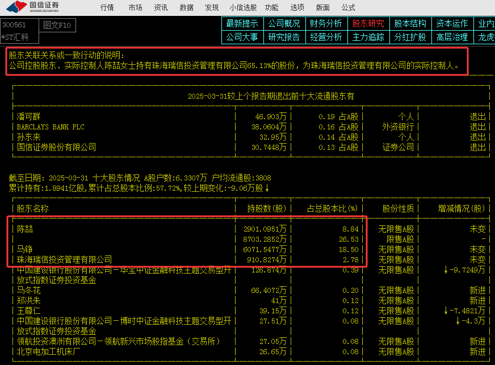Switch to the 公司大事 tab
This screenshot has height=365, width=495.
(x=242, y=37)
